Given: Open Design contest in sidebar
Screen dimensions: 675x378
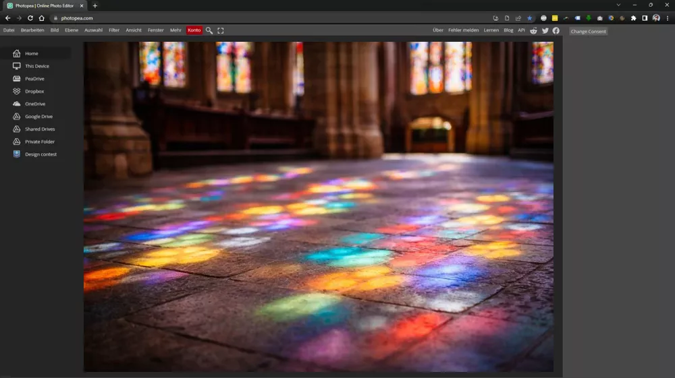Looking at the screenshot, I should pyautogui.click(x=40, y=154).
